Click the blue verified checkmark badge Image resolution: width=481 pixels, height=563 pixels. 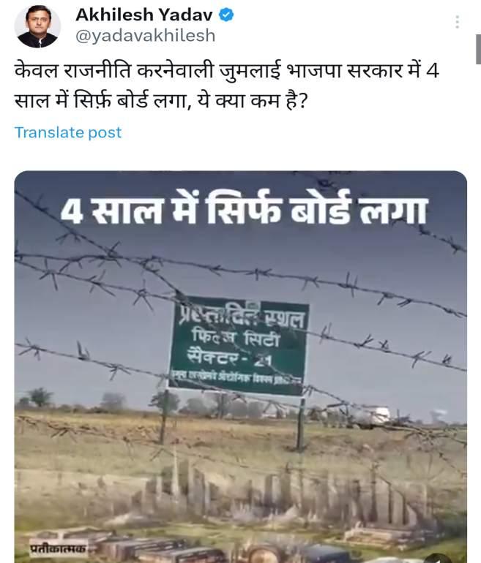click(226, 15)
